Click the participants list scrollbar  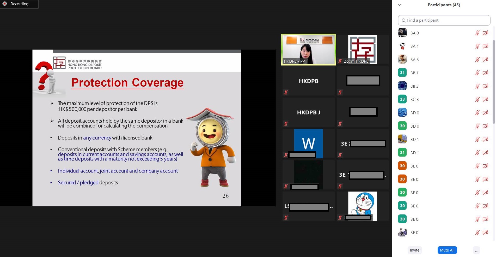click(x=493, y=82)
